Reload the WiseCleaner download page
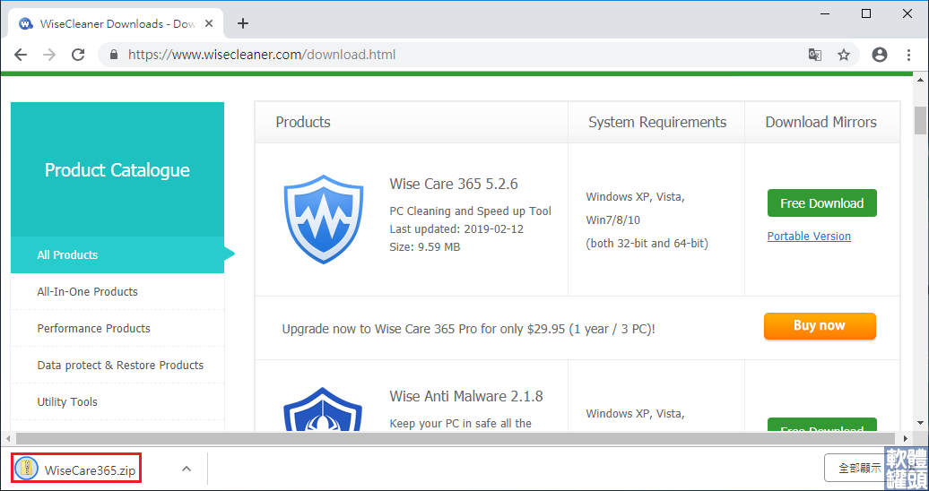Screen dimensions: 929x491 pyautogui.click(x=78, y=55)
